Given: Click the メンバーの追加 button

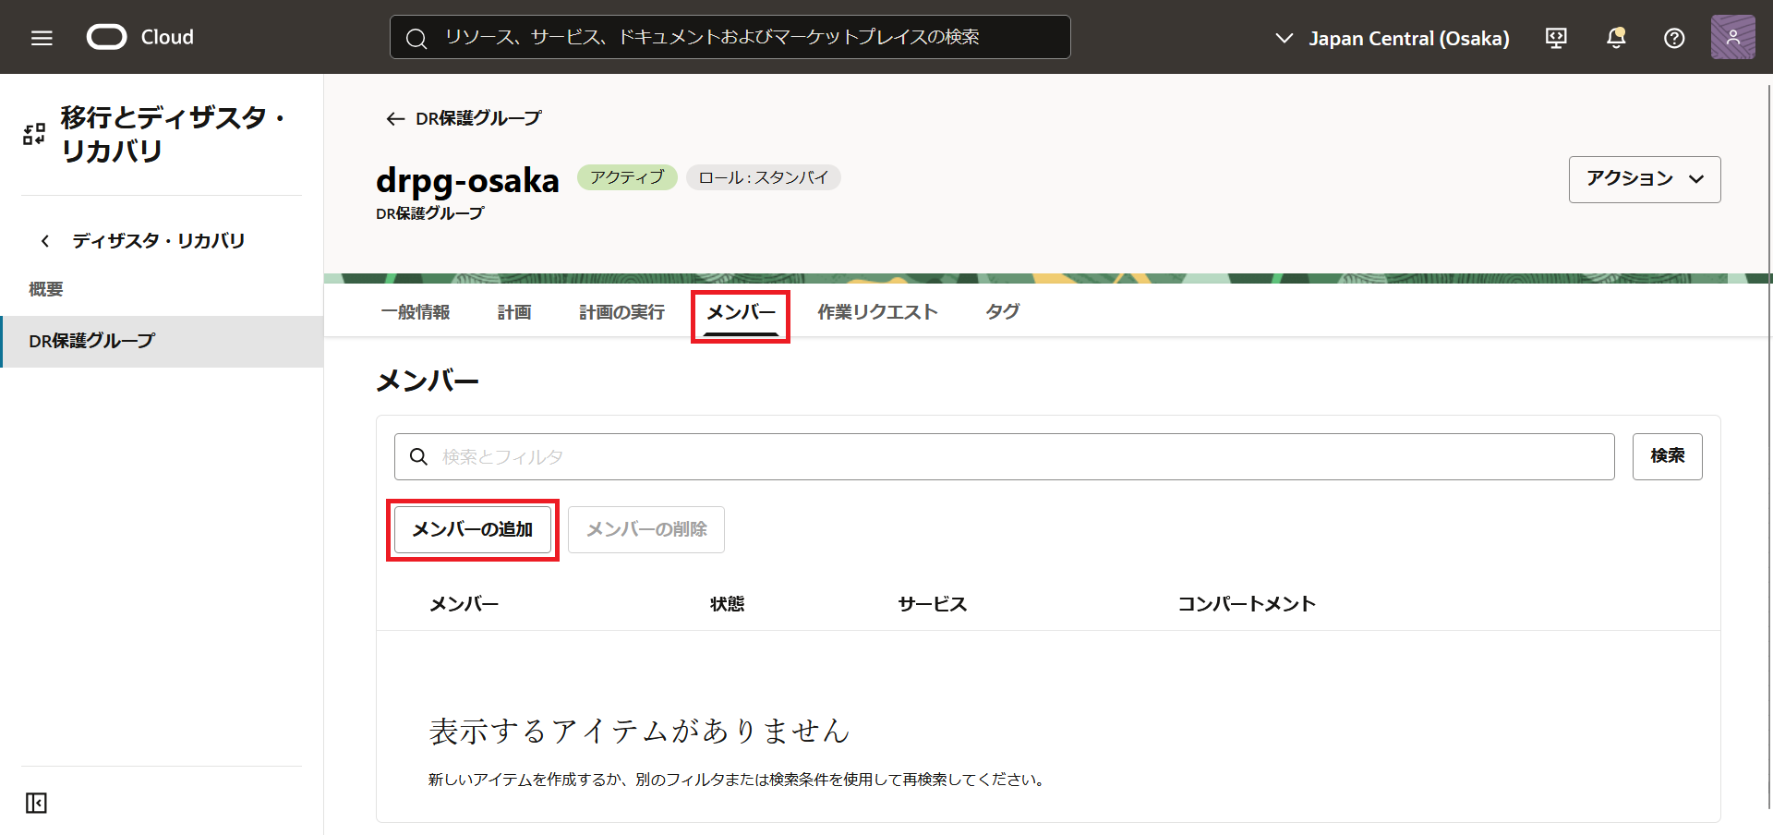Looking at the screenshot, I should pyautogui.click(x=472, y=529).
